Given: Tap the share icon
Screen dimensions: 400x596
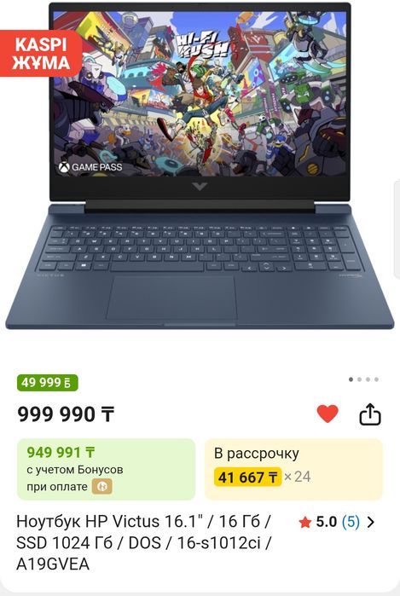Looking at the screenshot, I should click(370, 414).
